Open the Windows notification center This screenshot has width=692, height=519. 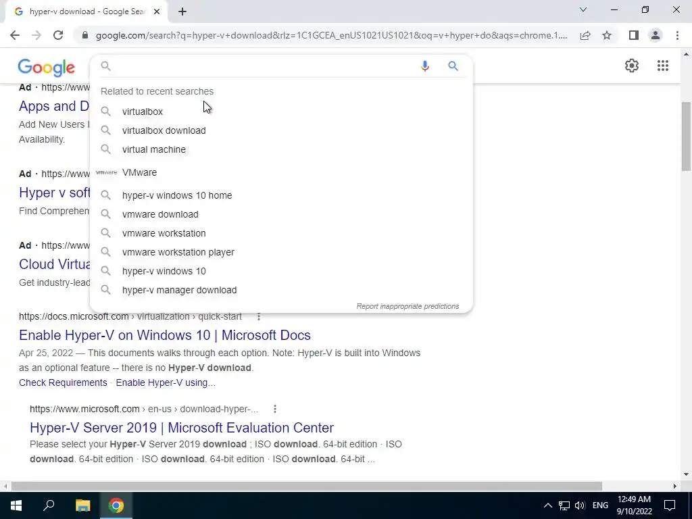[670, 505]
